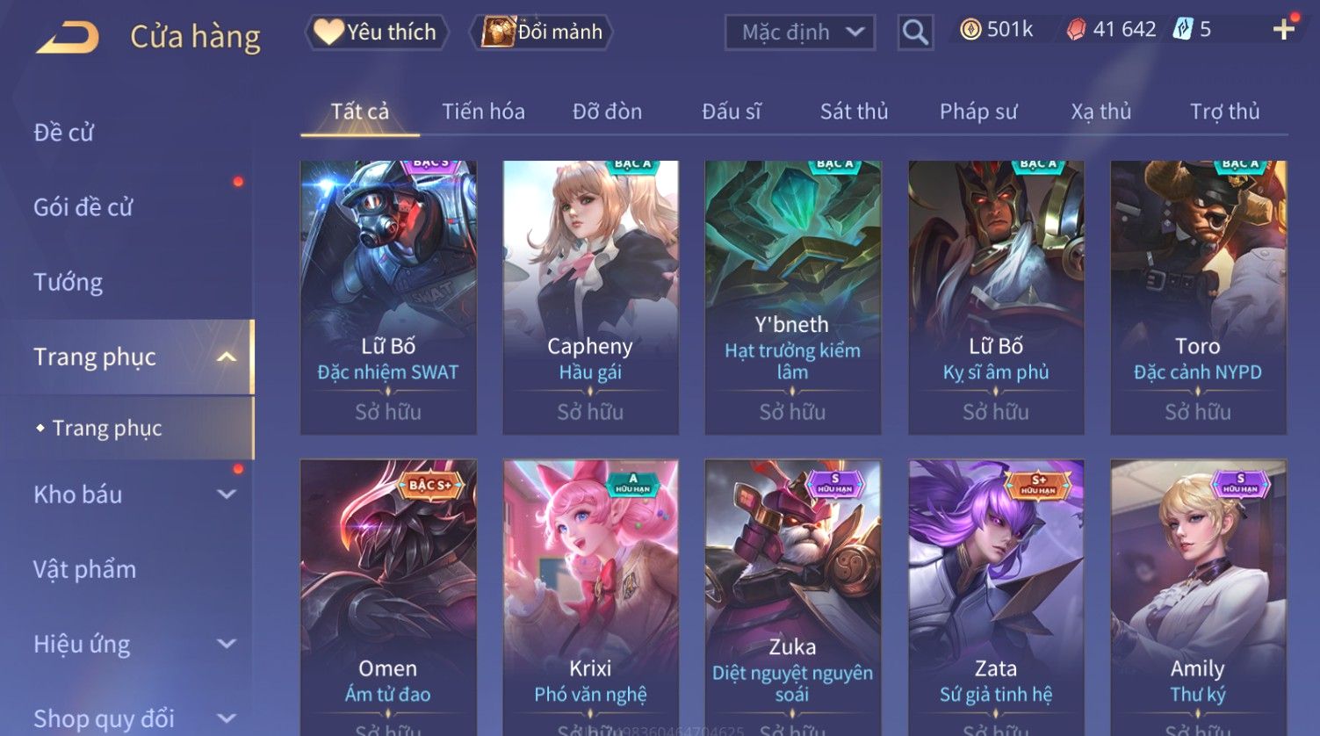Open Gói đề cử menu item
The width and height of the screenshot is (1320, 736).
coord(83,208)
